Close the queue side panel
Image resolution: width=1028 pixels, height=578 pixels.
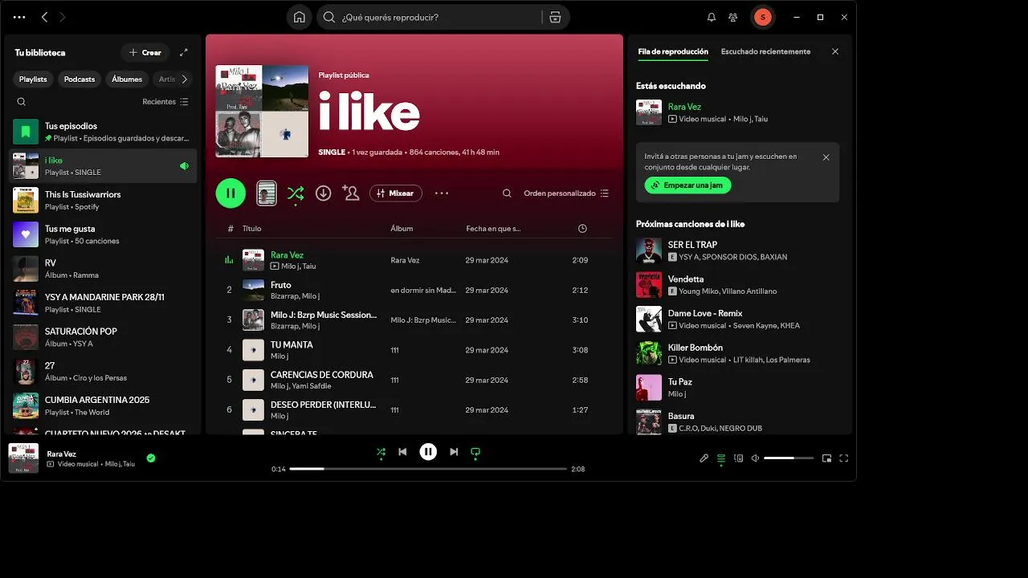tap(835, 51)
